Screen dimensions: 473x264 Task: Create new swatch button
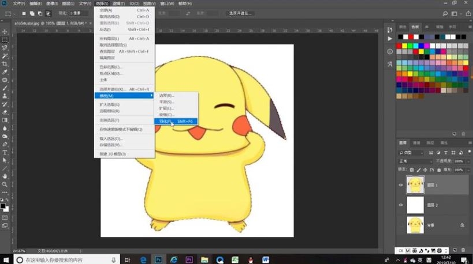click(455, 134)
